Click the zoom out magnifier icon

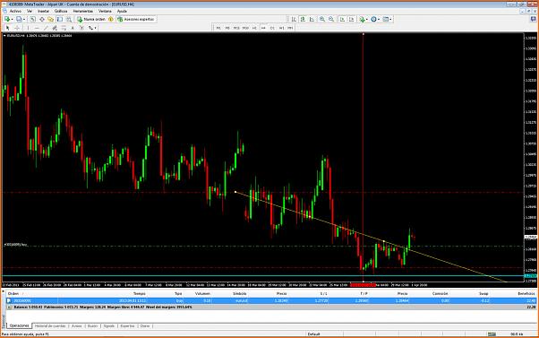[x=331, y=19]
